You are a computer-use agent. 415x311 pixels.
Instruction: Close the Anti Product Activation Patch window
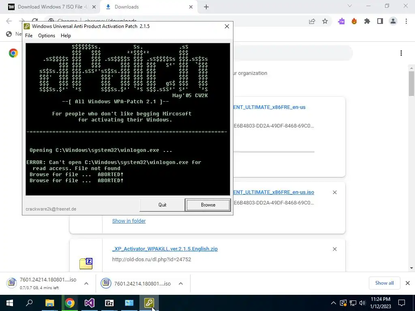(227, 26)
